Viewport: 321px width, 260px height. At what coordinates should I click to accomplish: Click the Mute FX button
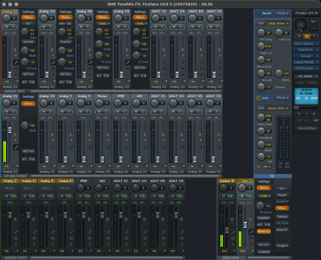coord(282,230)
